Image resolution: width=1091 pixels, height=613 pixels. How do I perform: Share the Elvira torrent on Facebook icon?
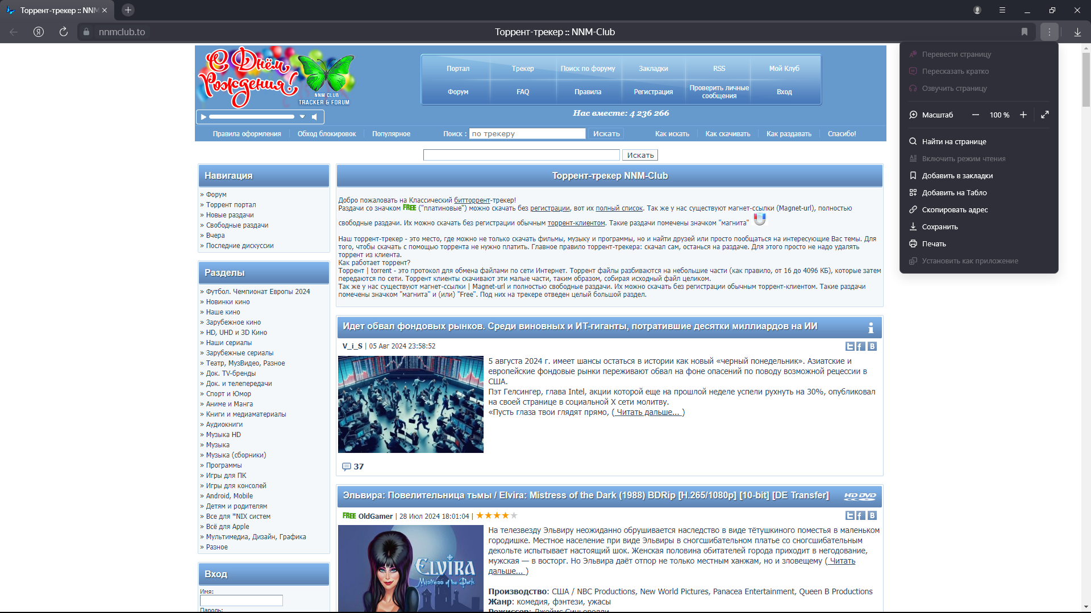tap(861, 515)
